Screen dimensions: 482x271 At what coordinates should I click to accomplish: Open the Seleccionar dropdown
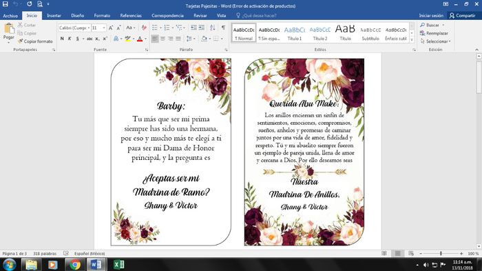click(435, 41)
